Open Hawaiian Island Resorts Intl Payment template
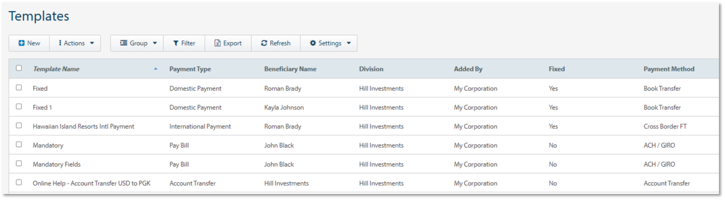 84,126
